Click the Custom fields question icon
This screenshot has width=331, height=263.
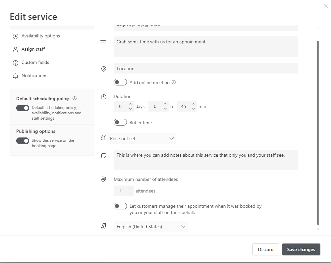[15, 63]
